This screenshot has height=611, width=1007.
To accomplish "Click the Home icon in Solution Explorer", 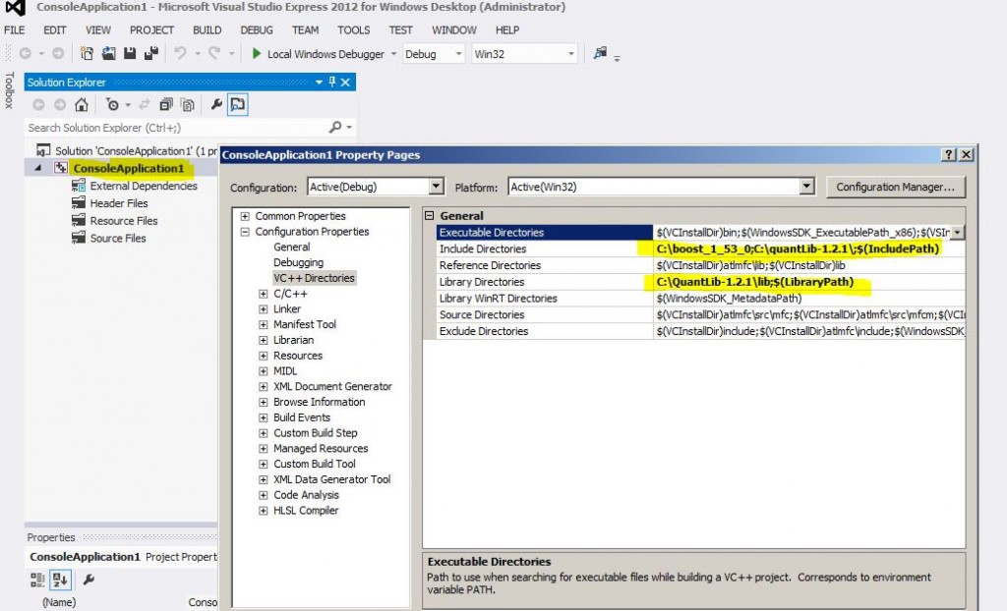I will pos(82,105).
